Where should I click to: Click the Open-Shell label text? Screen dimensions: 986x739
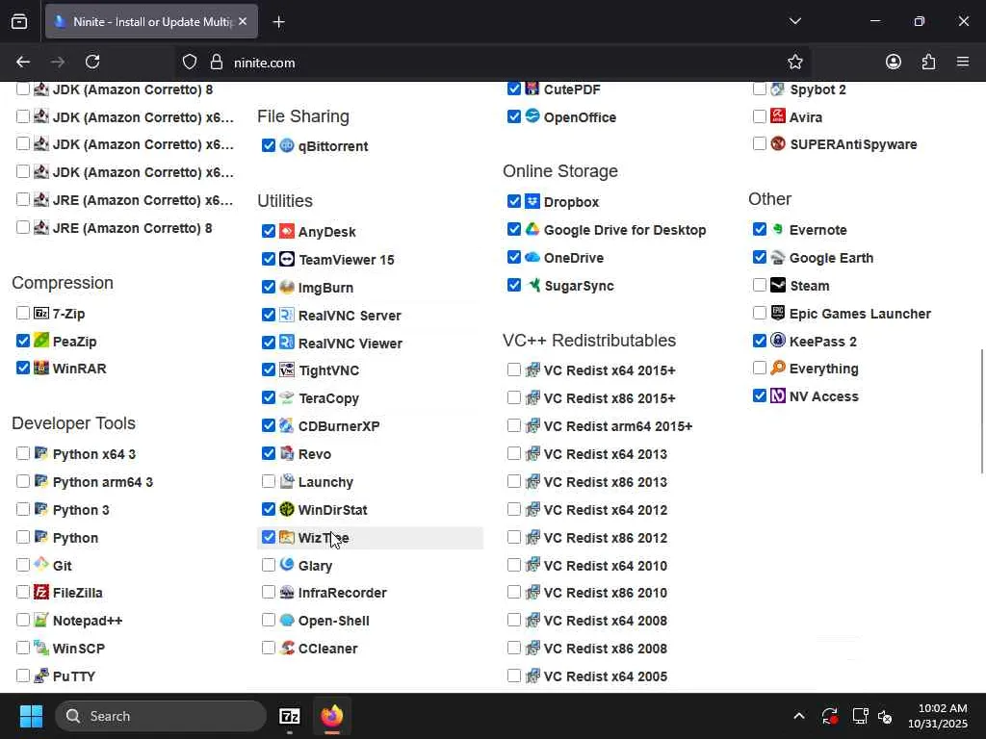click(x=334, y=621)
